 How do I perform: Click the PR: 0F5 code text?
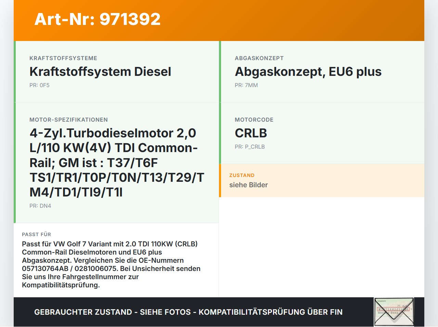(40, 85)
